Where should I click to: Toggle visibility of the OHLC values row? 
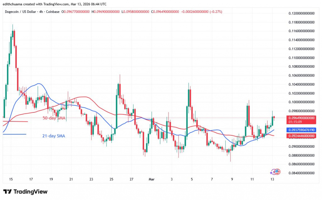coord(126,12)
